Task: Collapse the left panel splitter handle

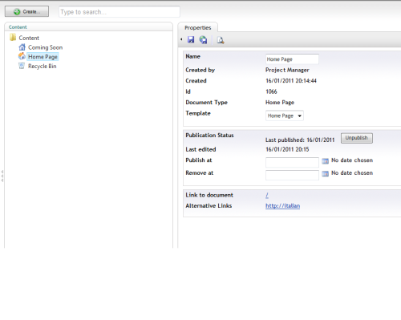Action: 2,176
